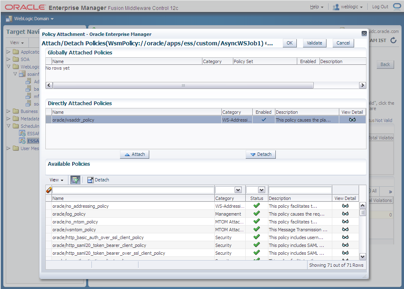Click vertical scrollbar thumb in Available Policies
Screen dimensions: 404x289
coord(362,213)
